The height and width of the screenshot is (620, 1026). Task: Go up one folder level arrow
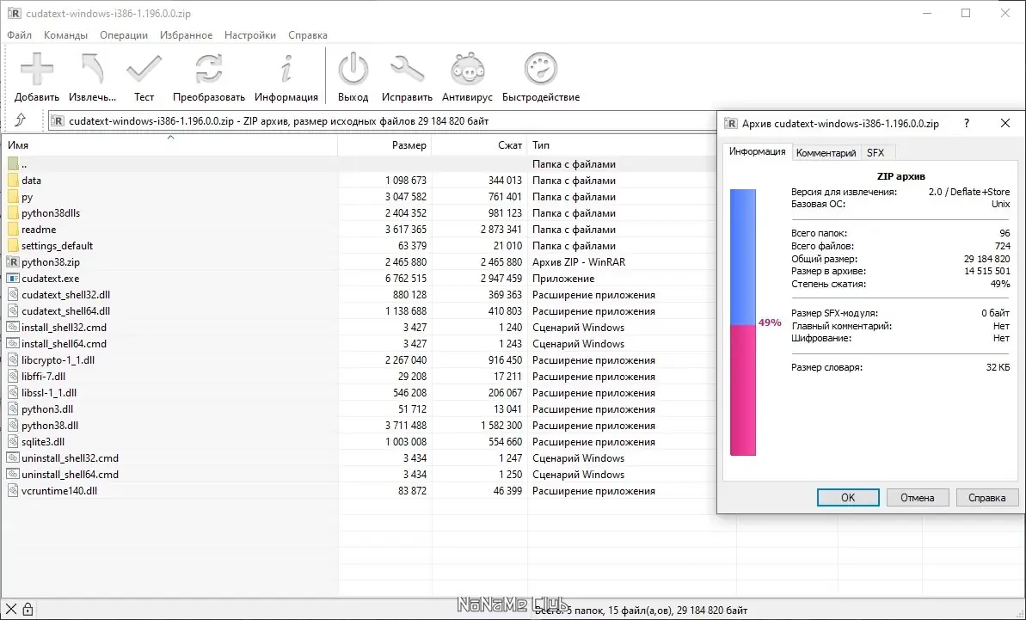click(x=21, y=120)
